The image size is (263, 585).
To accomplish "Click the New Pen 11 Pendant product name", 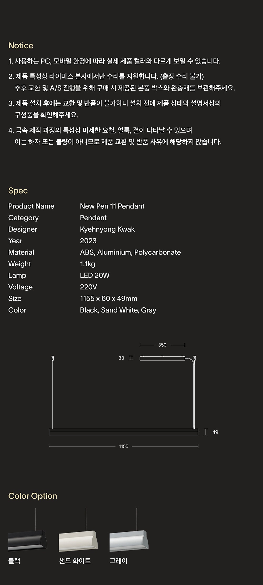I will tap(112, 206).
